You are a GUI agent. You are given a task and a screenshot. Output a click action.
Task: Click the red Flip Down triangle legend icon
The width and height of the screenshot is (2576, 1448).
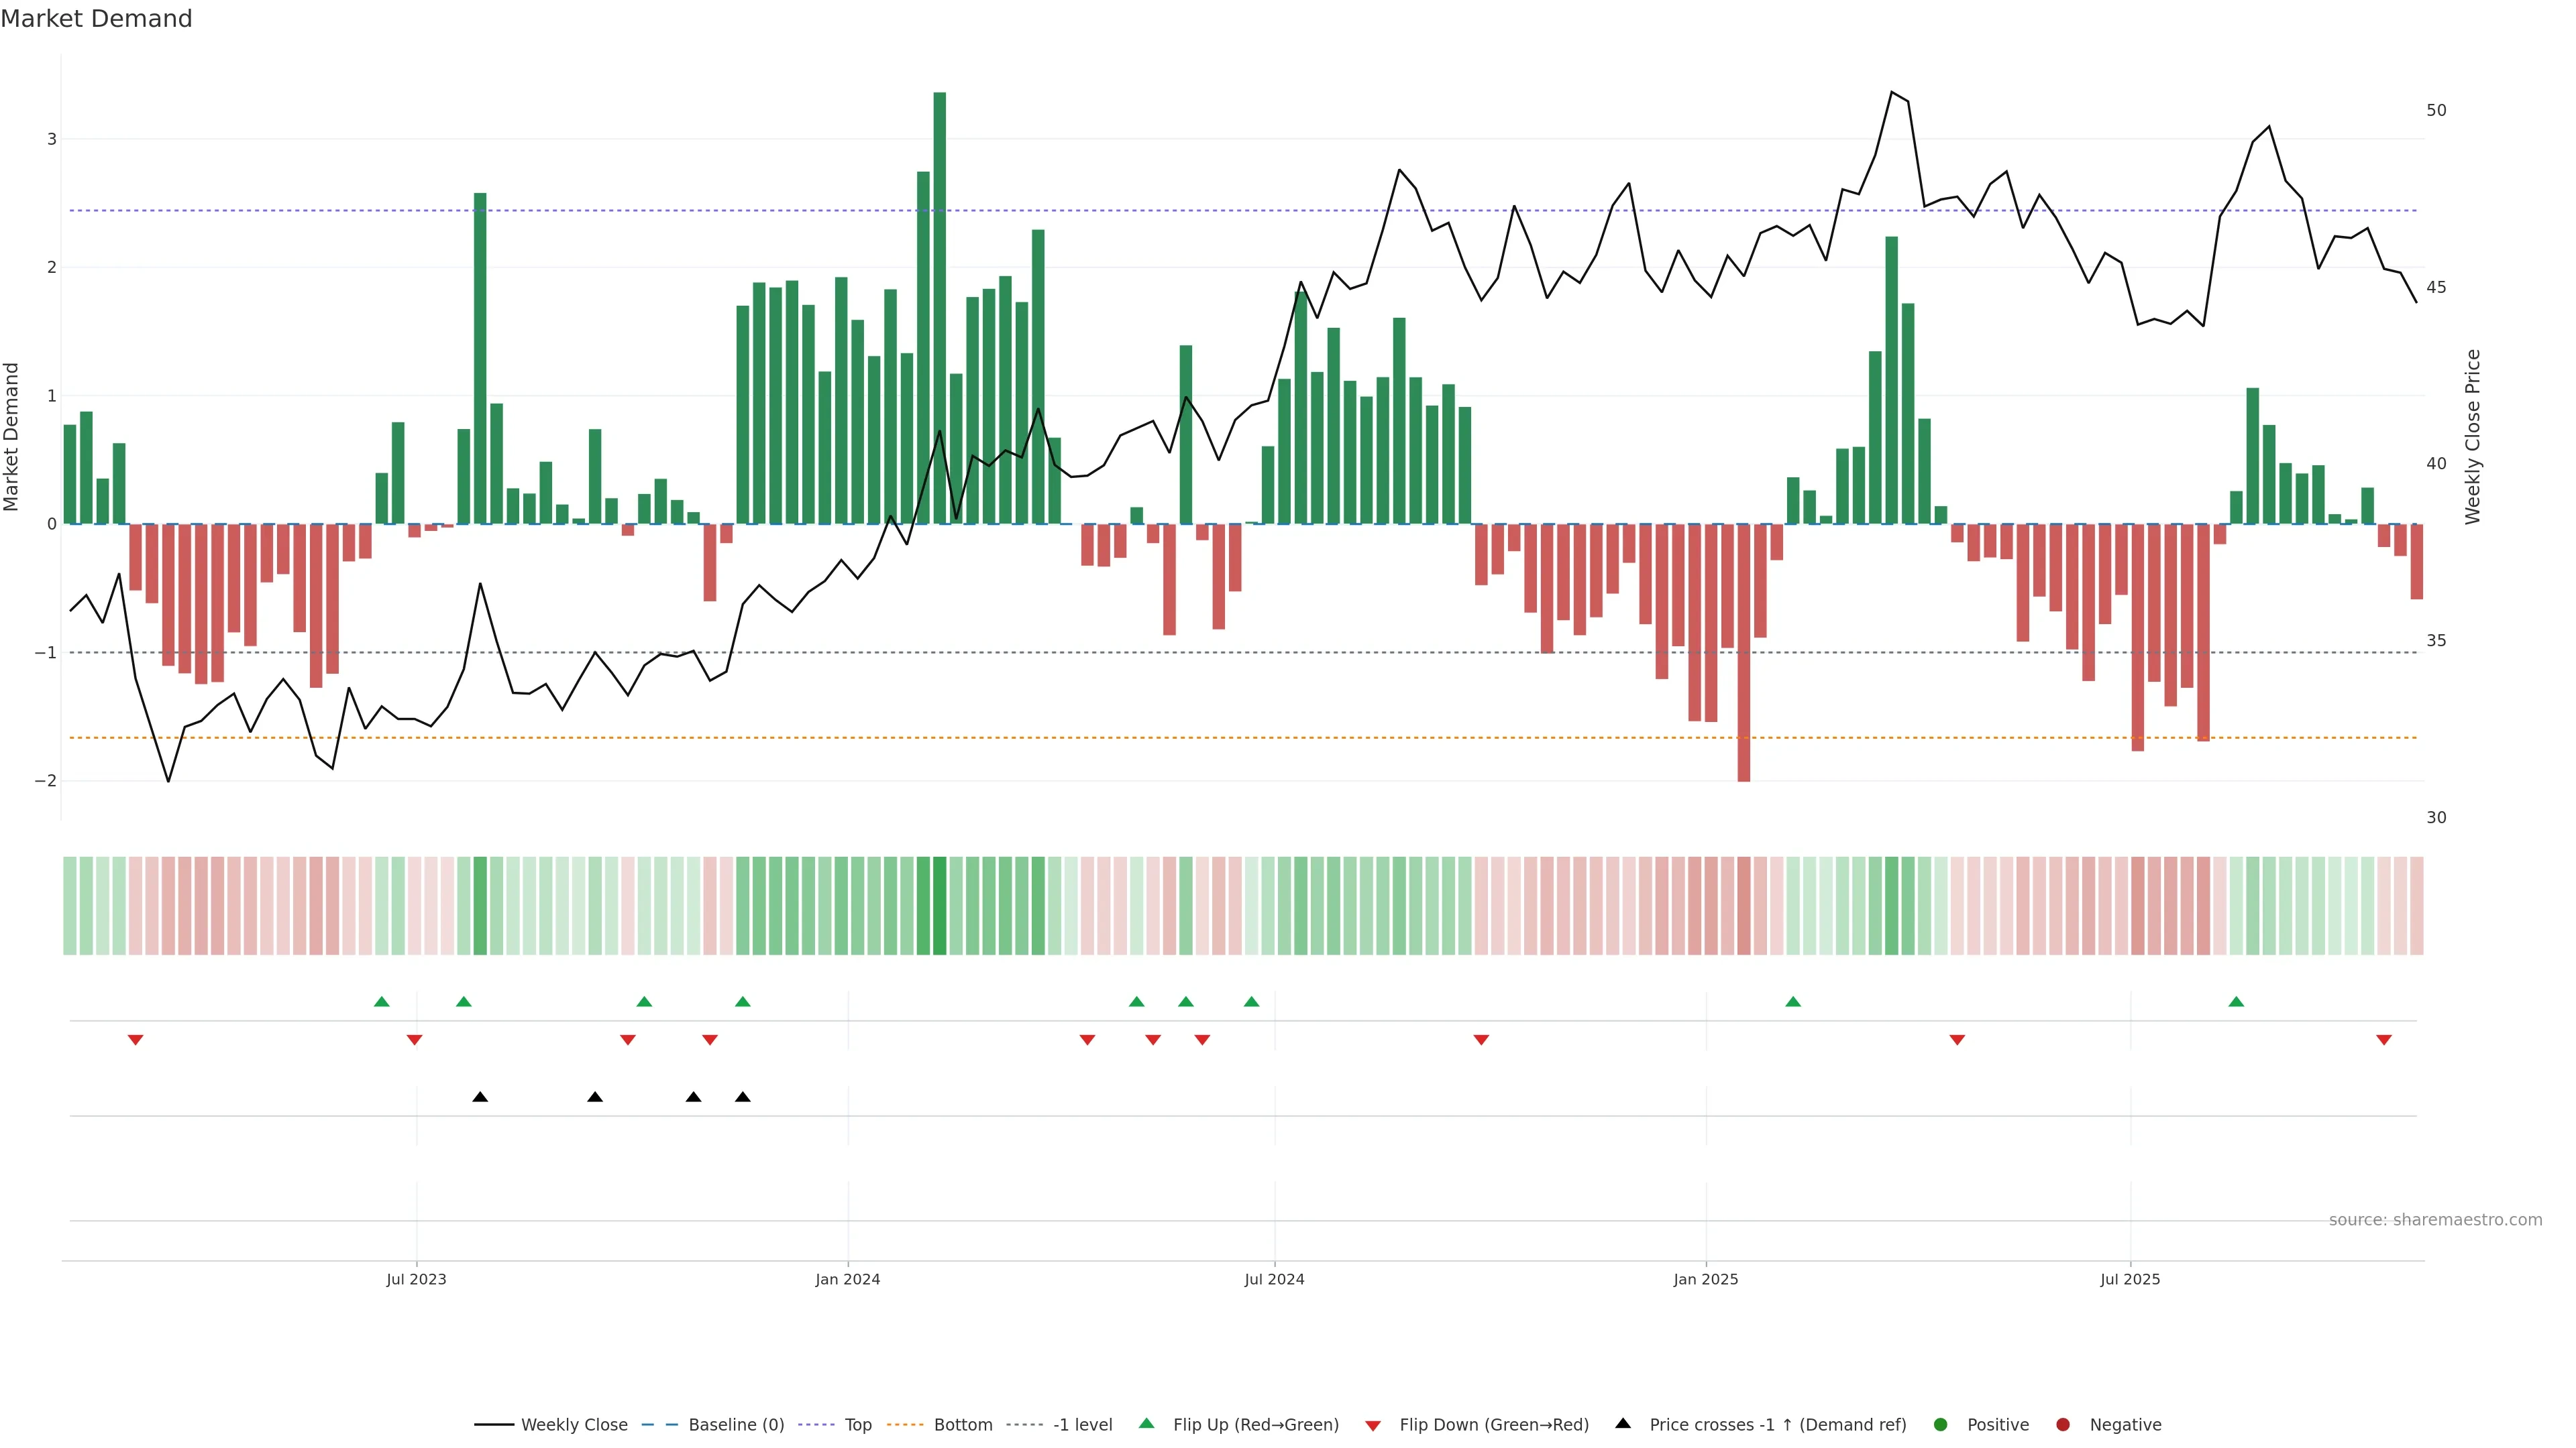(1373, 1425)
